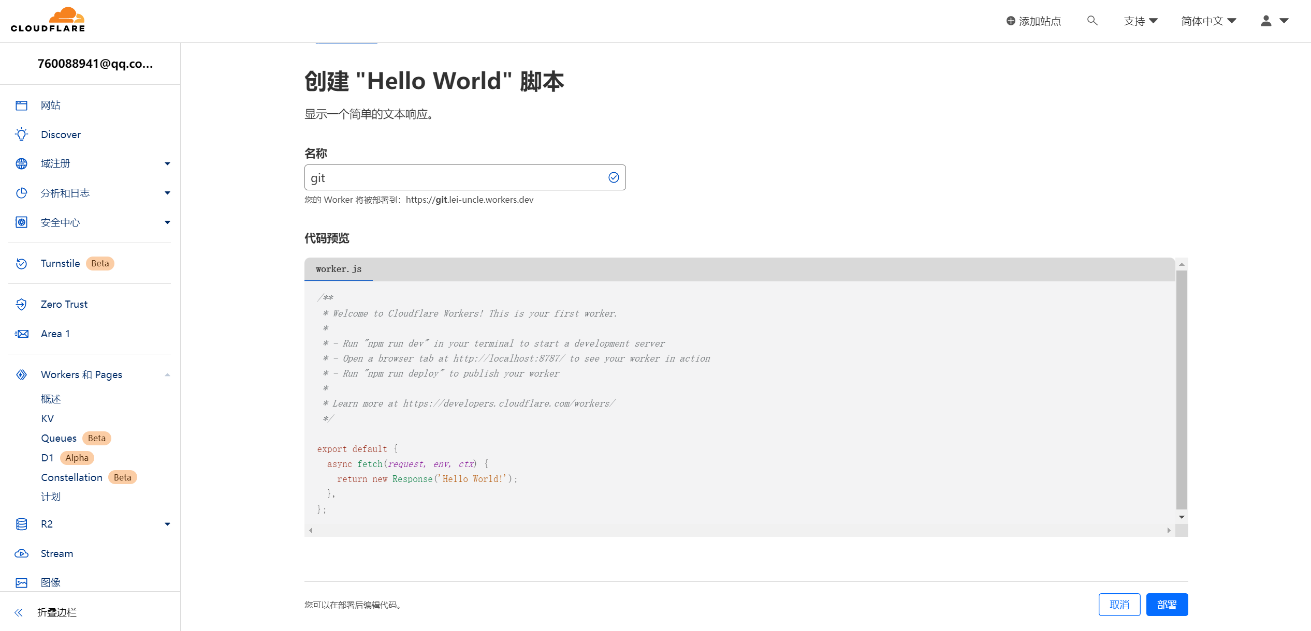Screen dimensions: 1311x631
Task: Expand the R2 menu arrow
Action: click(x=167, y=524)
